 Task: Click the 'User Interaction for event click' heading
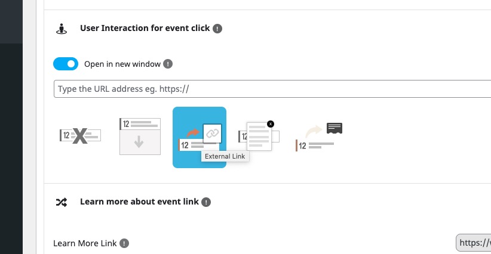point(145,28)
